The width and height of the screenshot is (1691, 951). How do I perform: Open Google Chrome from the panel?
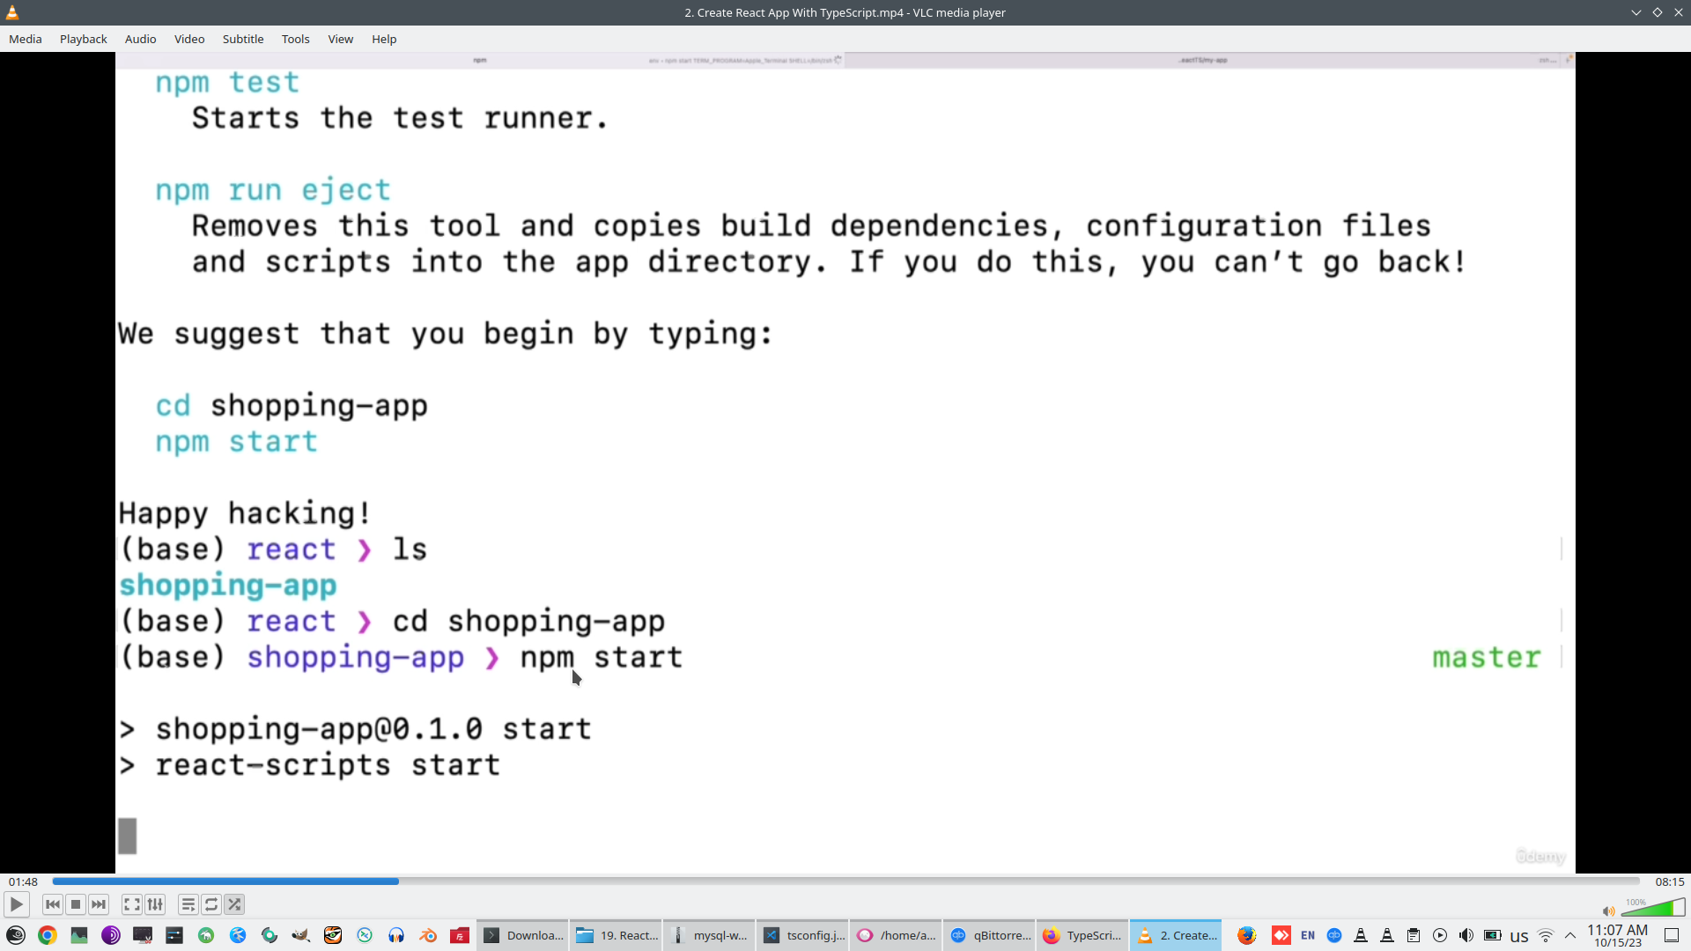pos(48,936)
